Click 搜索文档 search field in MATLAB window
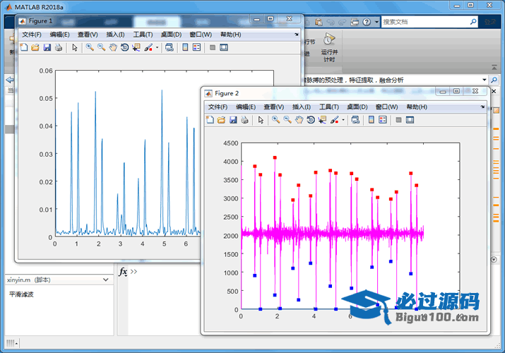 [425, 22]
